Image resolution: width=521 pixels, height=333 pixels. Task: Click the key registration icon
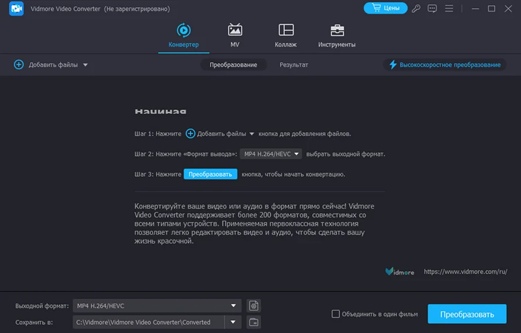[x=416, y=8]
